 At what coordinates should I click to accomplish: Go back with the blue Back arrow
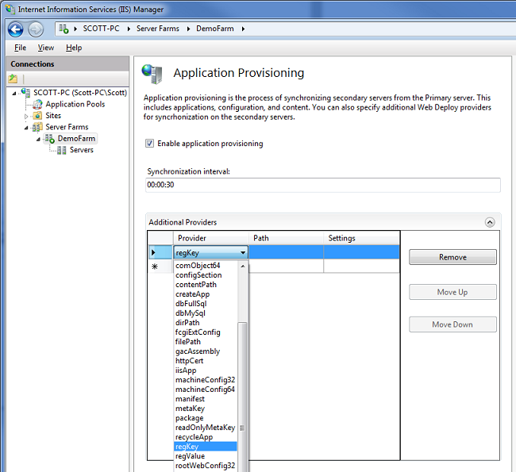[15, 29]
